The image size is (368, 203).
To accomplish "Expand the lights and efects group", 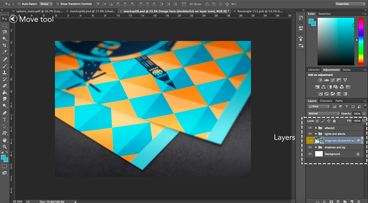I will [316, 134].
